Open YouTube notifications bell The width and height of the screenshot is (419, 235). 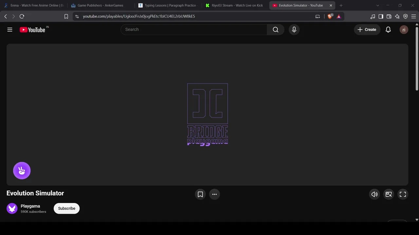coord(388,30)
